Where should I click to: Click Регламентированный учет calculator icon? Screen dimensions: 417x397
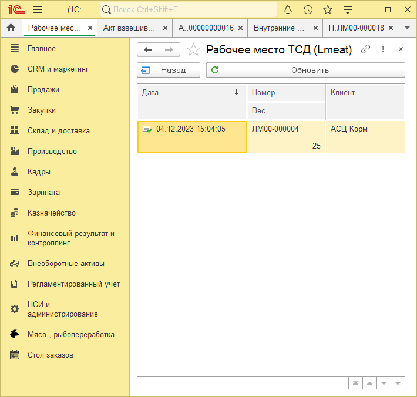(15, 284)
